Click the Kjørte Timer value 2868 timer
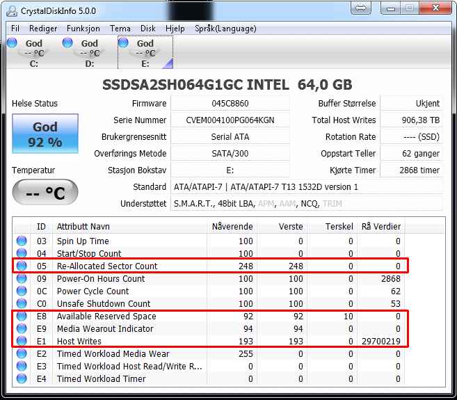Screen dimensions: 457x400 (x=411, y=170)
